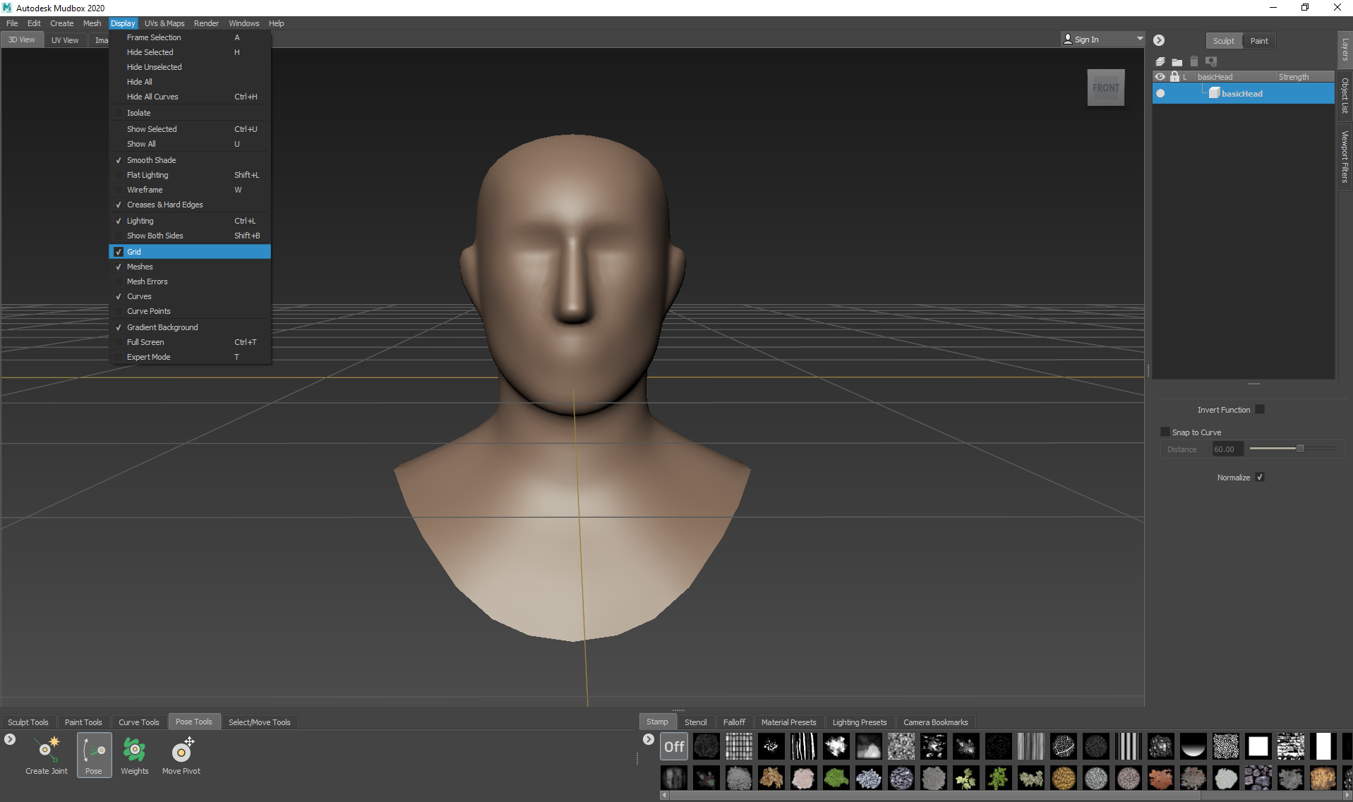Select the Move Pivot tool
Screen dimensions: 1353x802
181,755
